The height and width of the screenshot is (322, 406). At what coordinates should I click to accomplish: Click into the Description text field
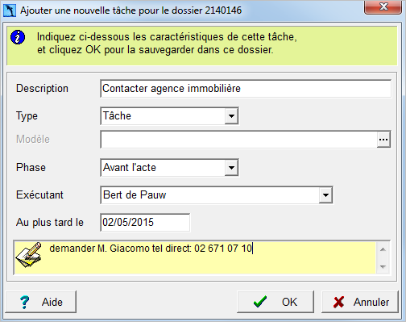click(x=246, y=89)
